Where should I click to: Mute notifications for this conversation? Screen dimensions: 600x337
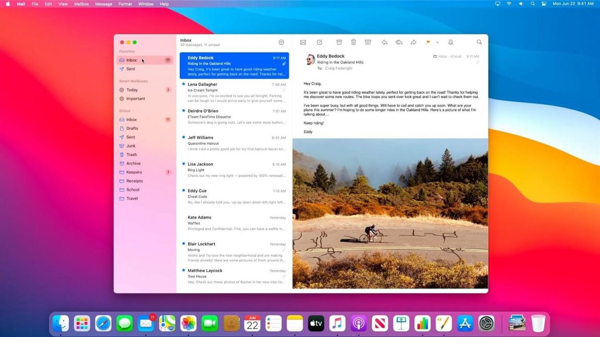(450, 42)
